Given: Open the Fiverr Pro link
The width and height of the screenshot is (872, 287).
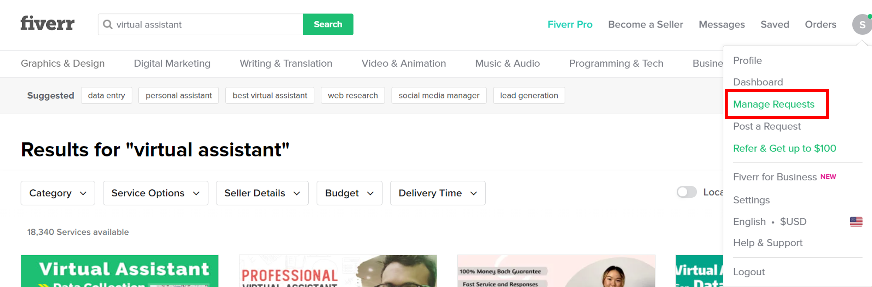Looking at the screenshot, I should click(570, 24).
